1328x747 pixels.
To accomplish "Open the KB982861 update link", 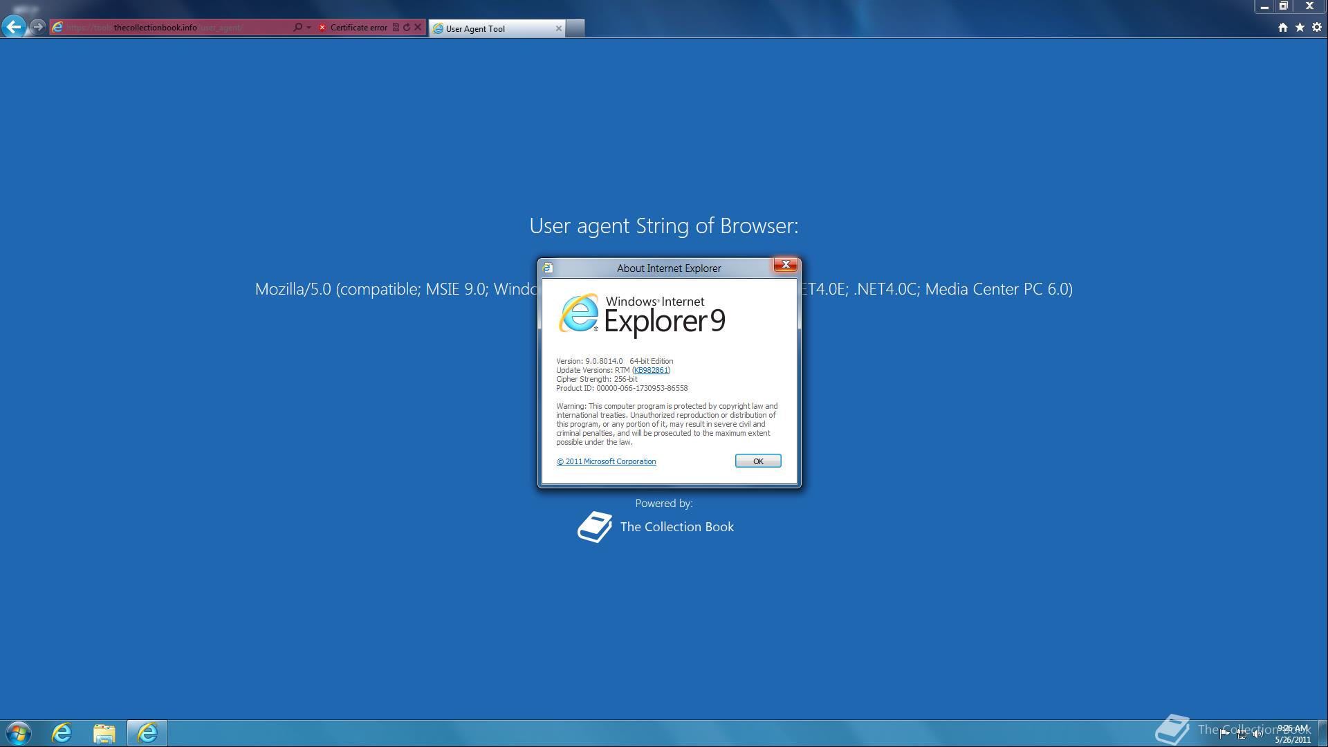I will tap(651, 370).
